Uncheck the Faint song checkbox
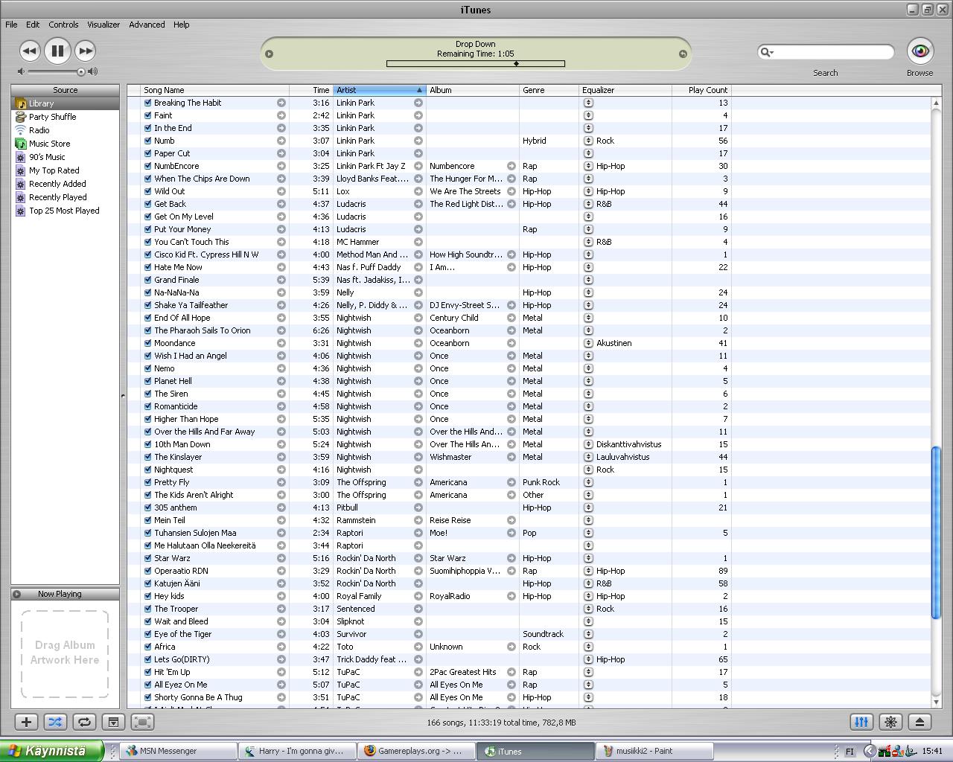Viewport: 953px width, 762px height. 147,115
